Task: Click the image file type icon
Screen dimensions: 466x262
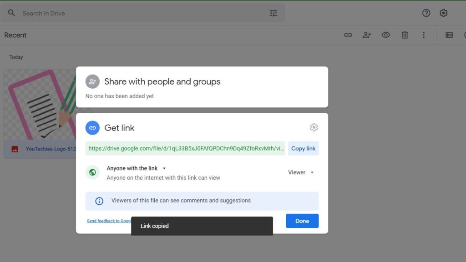Action: click(15, 149)
